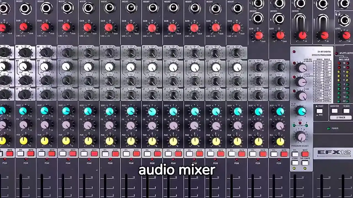Select ROOM in the effects program list
The image size is (353, 198).
pos(320,83)
